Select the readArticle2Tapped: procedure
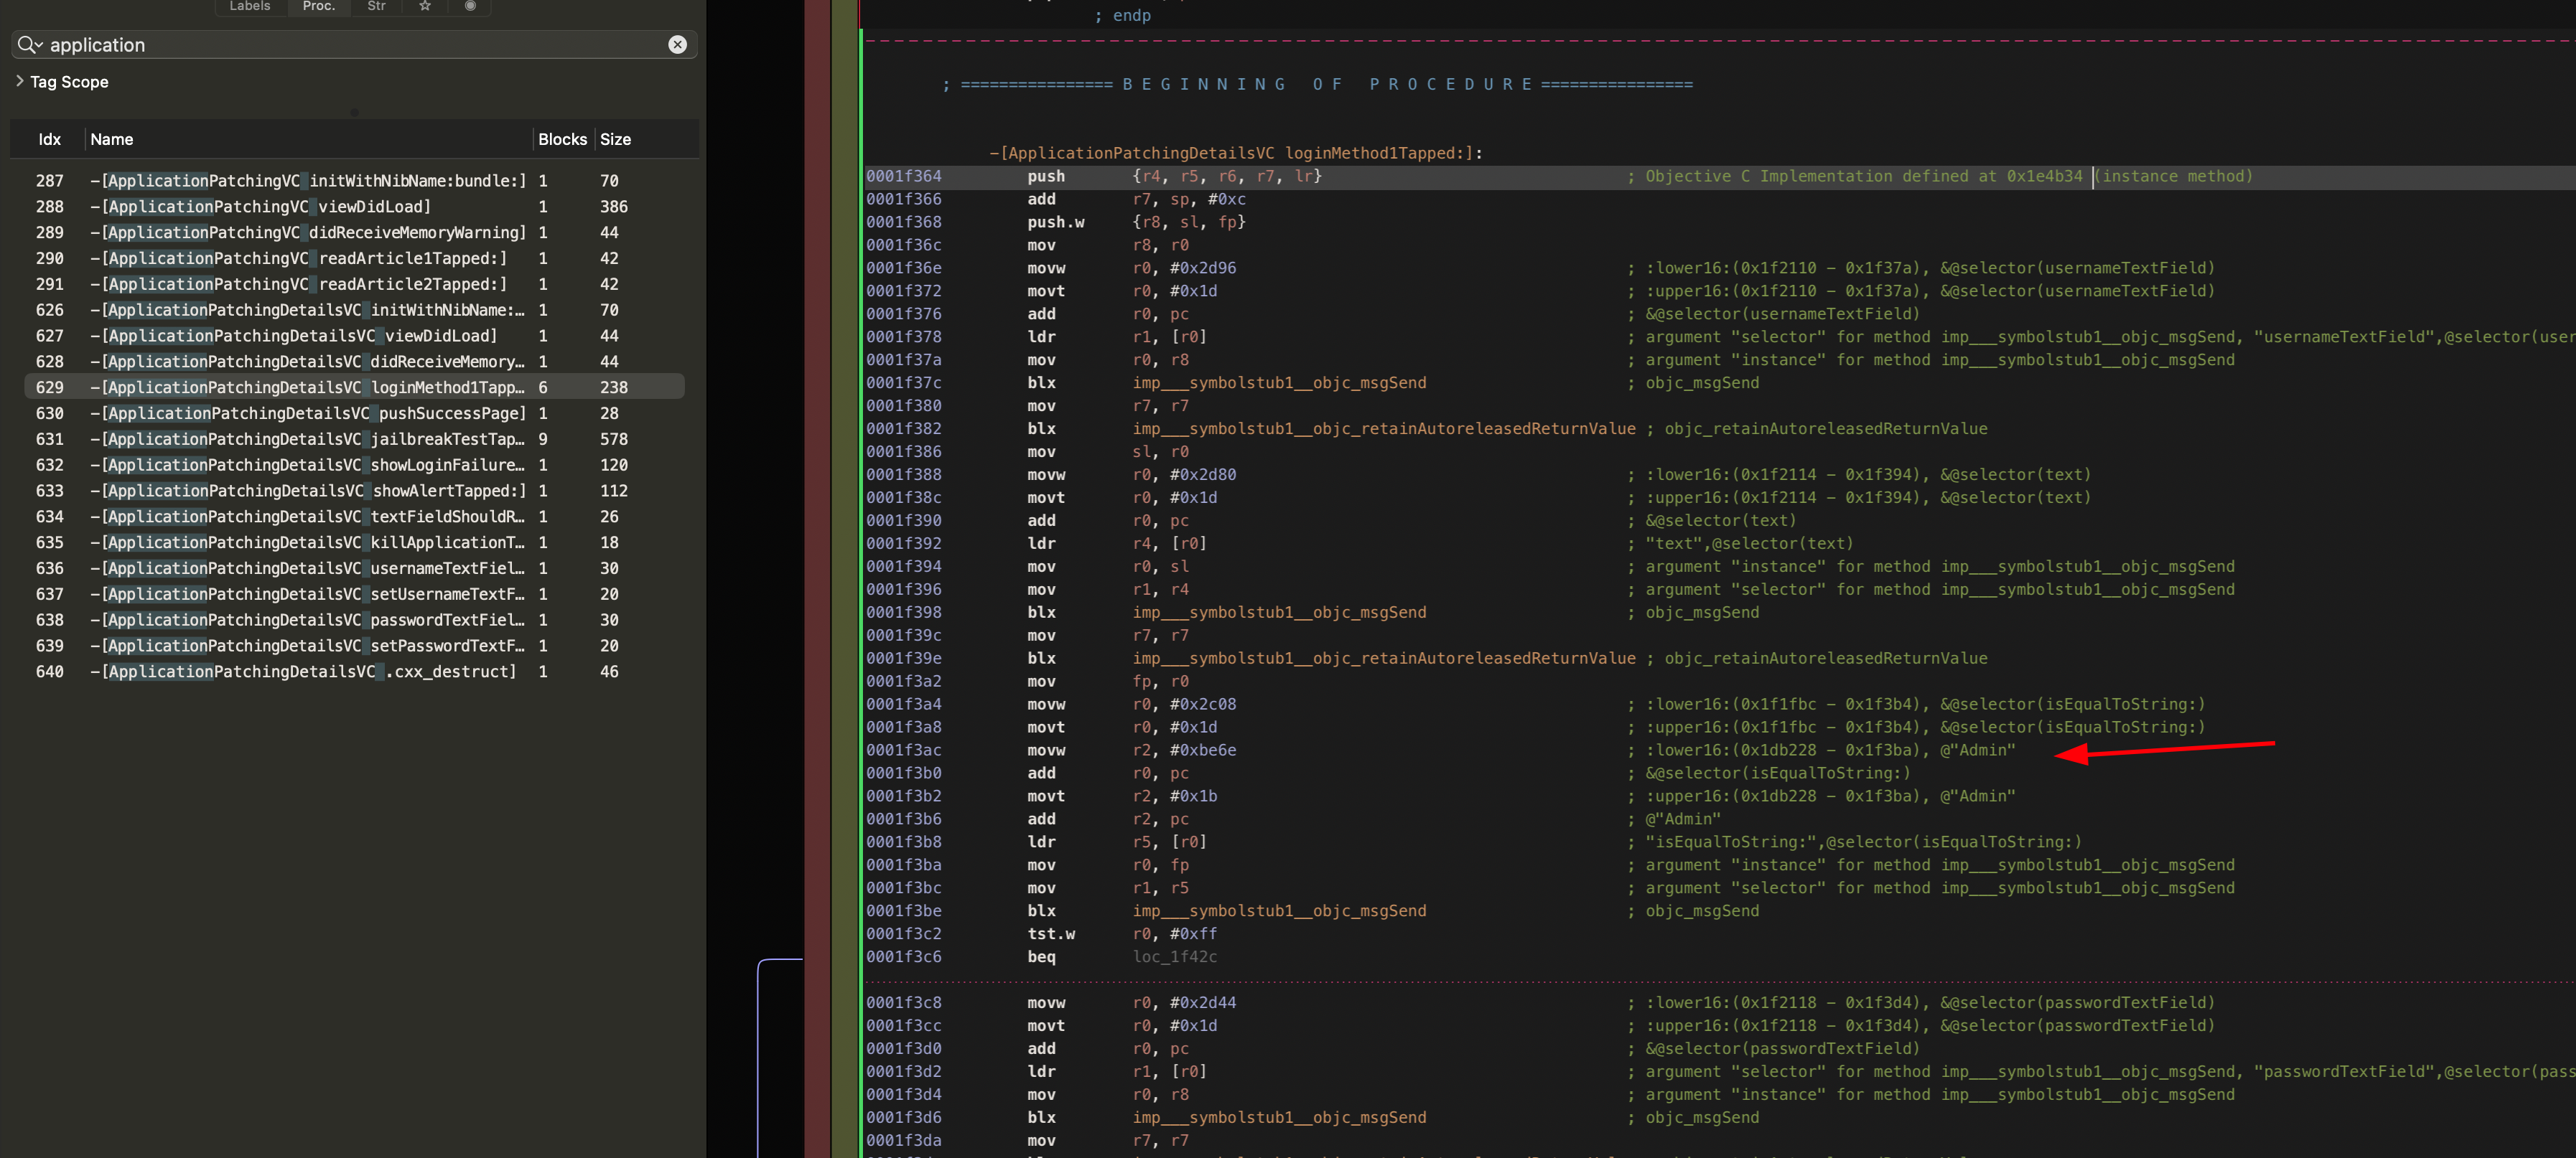Screen dimensions: 2576x1158 coord(354,285)
